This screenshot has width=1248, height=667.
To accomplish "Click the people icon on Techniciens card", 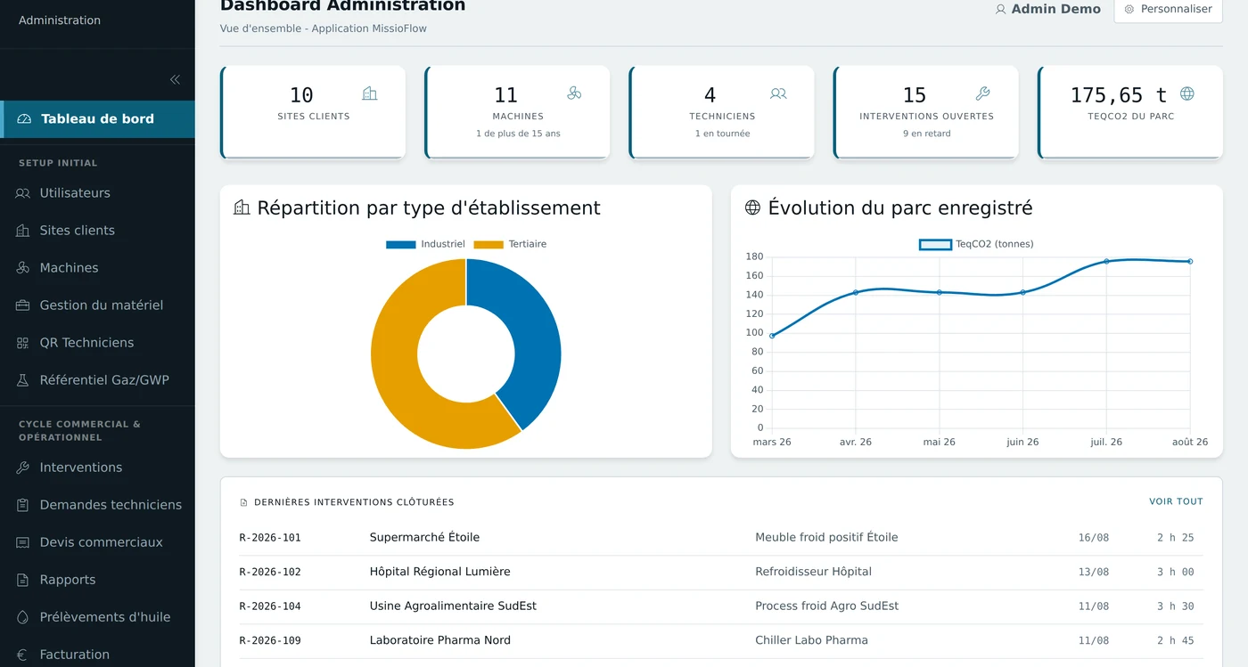I will pos(778,94).
